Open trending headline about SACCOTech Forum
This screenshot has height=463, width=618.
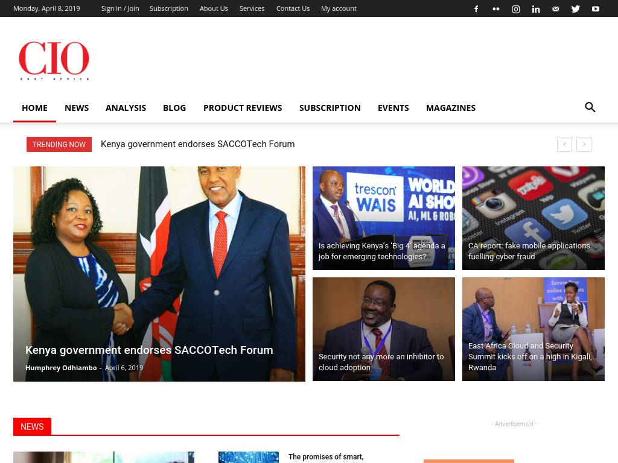[x=197, y=144]
